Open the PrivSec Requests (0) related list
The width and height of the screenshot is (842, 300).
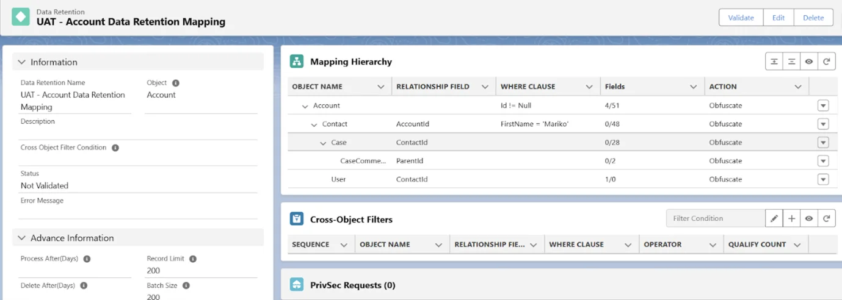(352, 285)
